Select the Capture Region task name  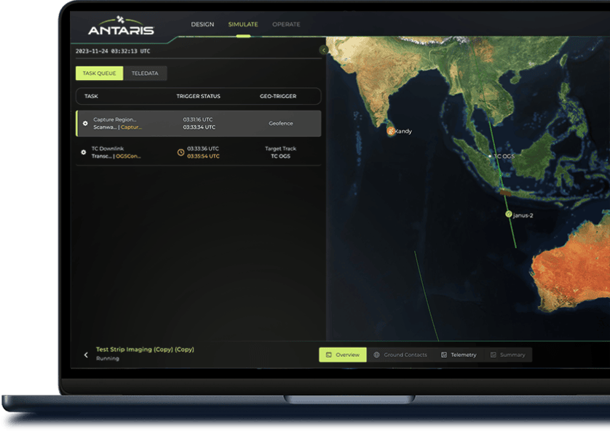115,119
